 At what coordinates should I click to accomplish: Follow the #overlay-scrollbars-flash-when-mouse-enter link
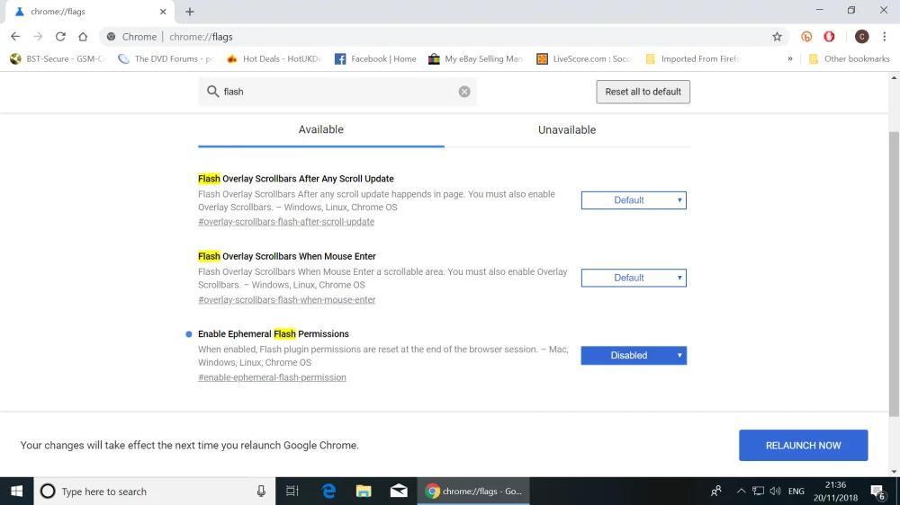(x=286, y=300)
